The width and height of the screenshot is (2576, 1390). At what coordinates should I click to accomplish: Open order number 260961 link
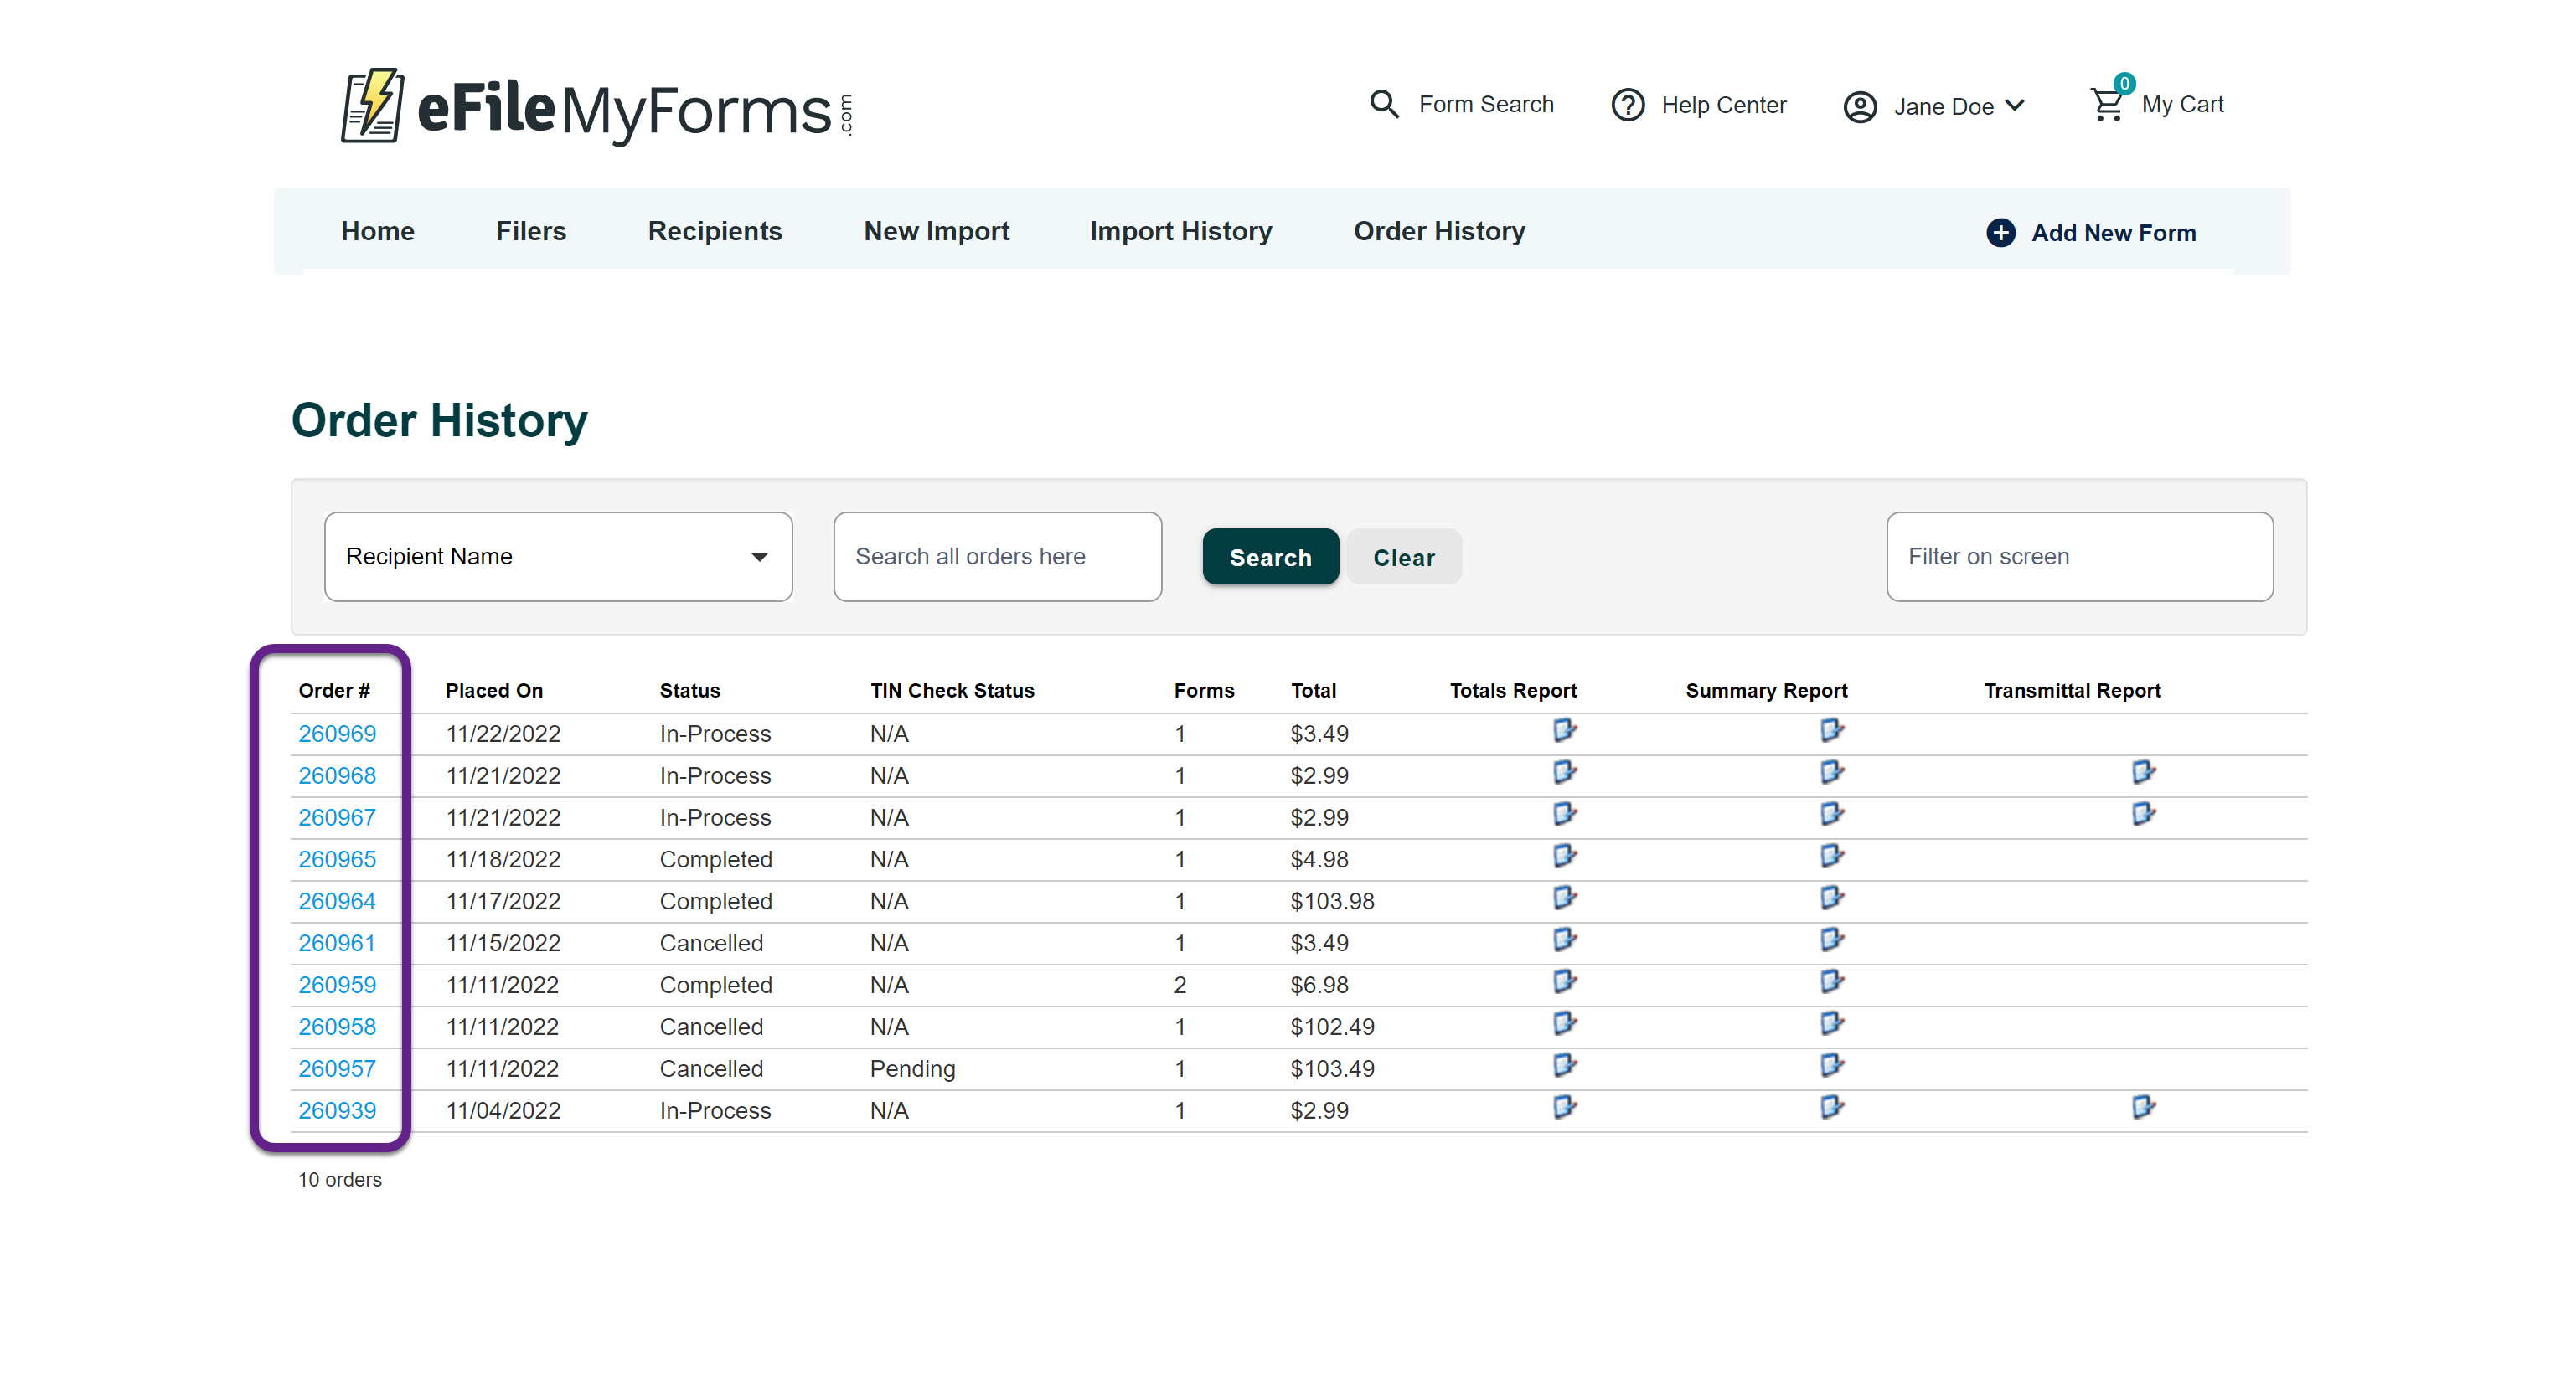(x=336, y=942)
